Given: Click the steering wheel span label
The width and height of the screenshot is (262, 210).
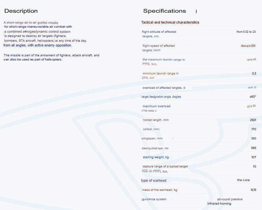Looking at the screenshot, I should (155, 148).
